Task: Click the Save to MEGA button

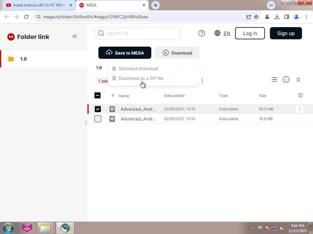Action: coord(125,53)
